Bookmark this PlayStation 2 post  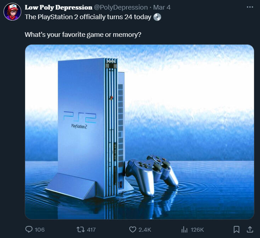(236, 229)
